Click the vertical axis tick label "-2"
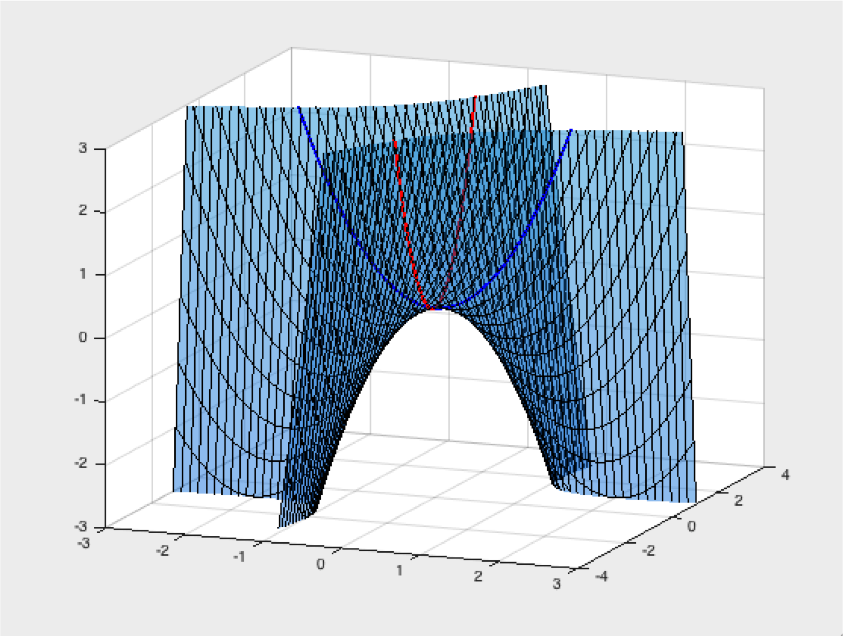 [81, 464]
